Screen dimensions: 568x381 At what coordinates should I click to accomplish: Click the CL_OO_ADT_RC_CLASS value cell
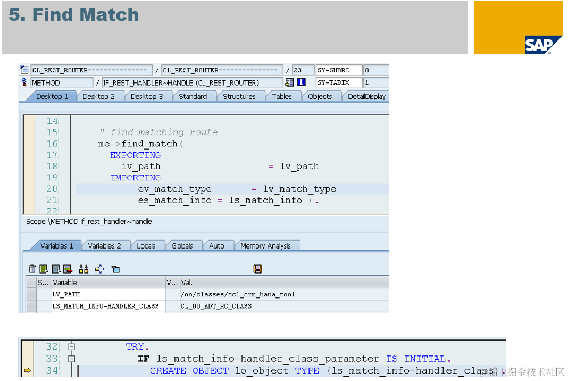284,306
